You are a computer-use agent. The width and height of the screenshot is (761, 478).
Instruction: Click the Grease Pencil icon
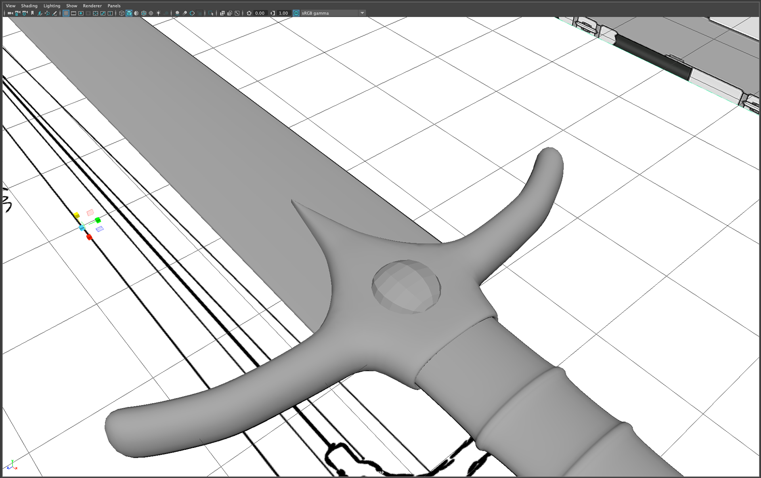(55, 13)
